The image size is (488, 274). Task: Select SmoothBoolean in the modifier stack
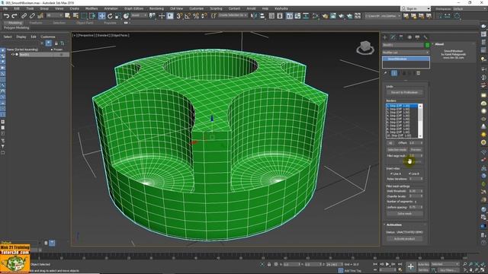406,59
